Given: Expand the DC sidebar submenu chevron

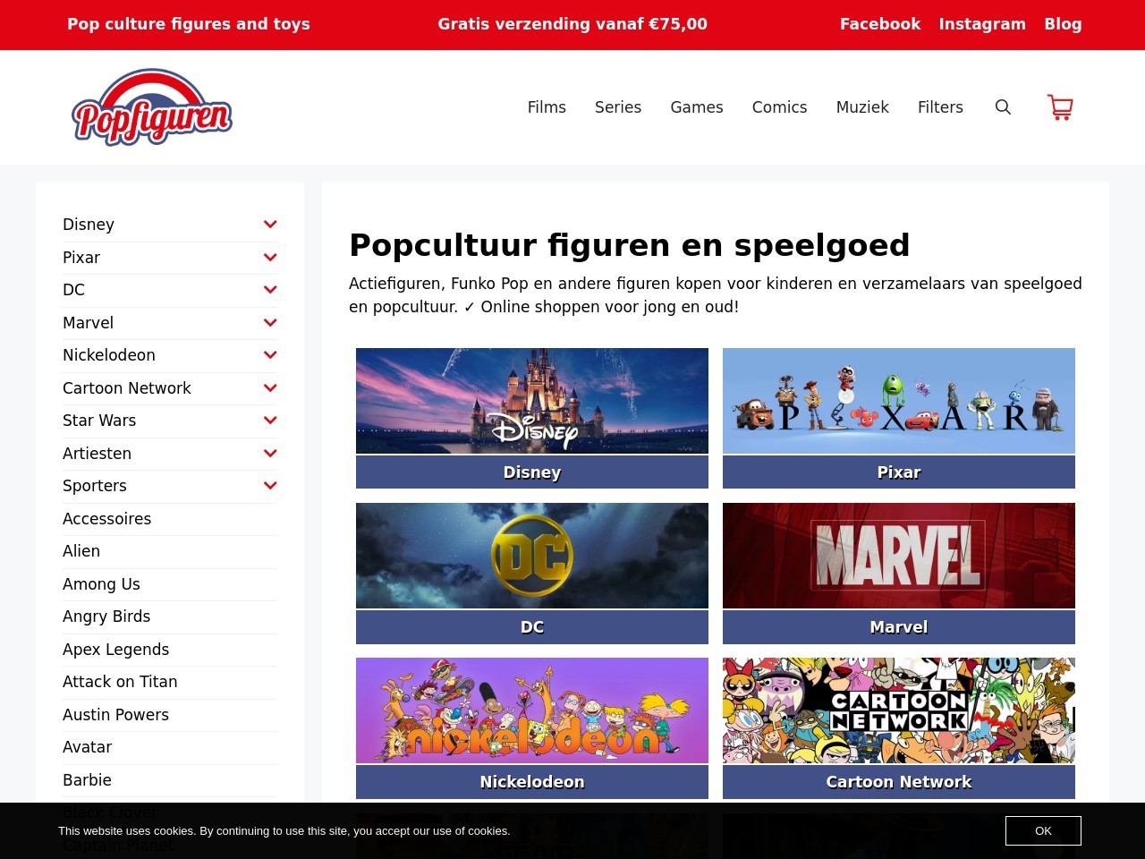Looking at the screenshot, I should (270, 290).
